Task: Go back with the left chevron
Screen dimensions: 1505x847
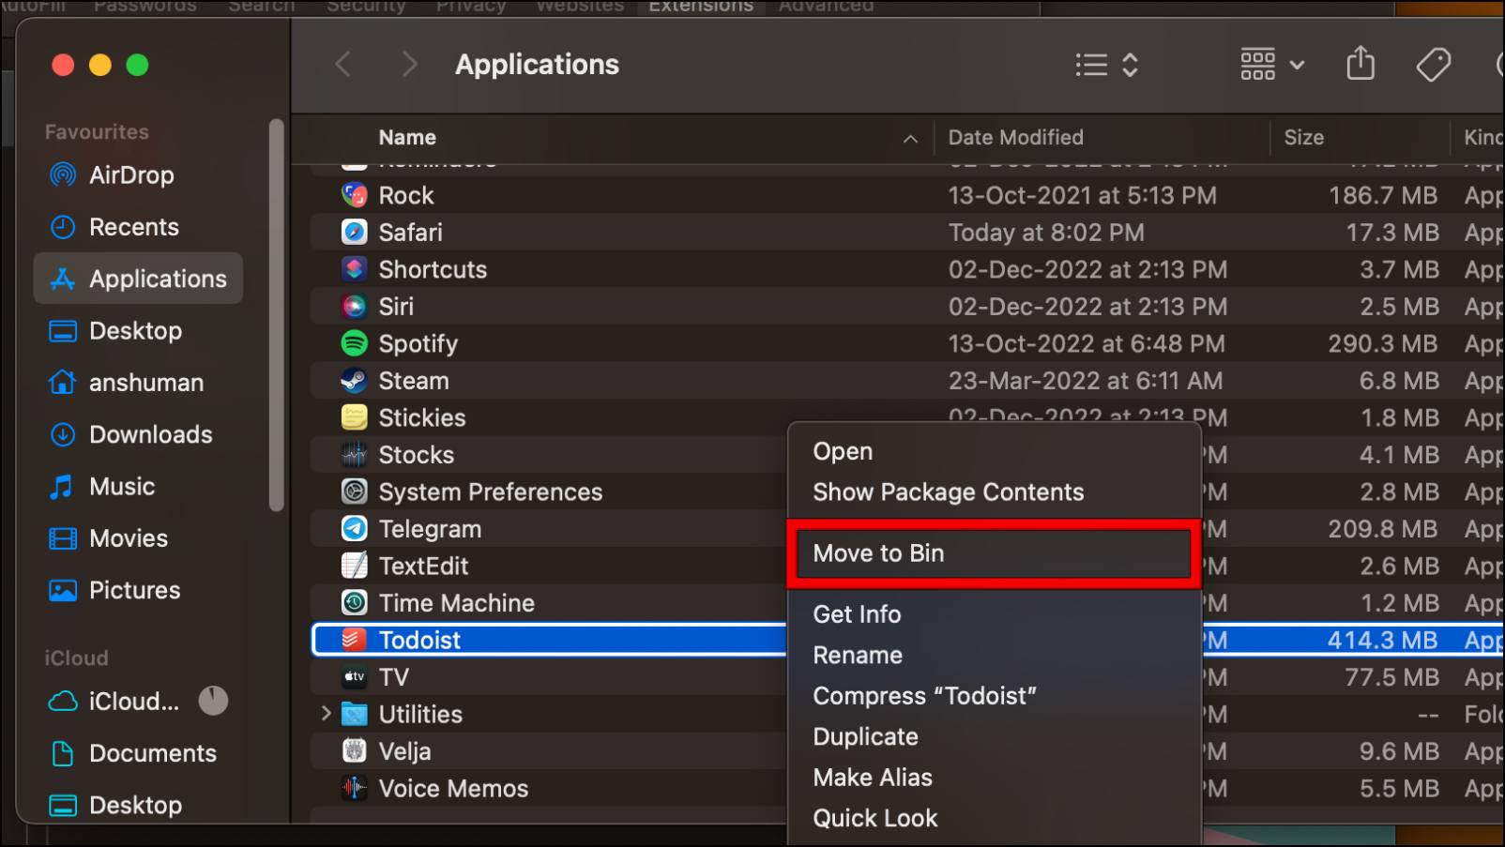Action: pyautogui.click(x=343, y=65)
